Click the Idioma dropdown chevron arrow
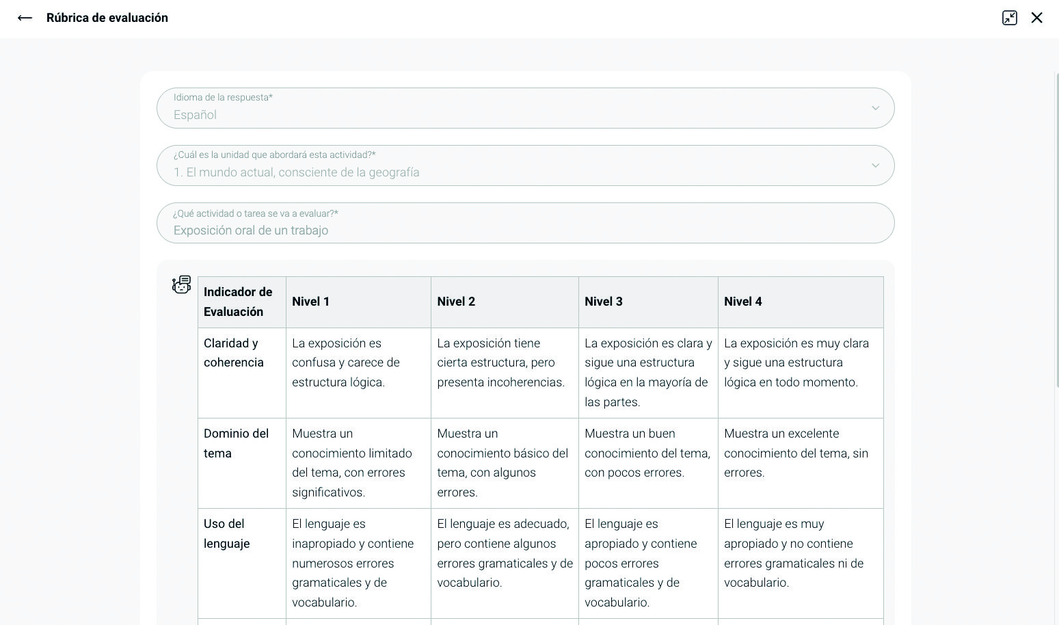Screen dimensions: 1059x625 (875, 108)
